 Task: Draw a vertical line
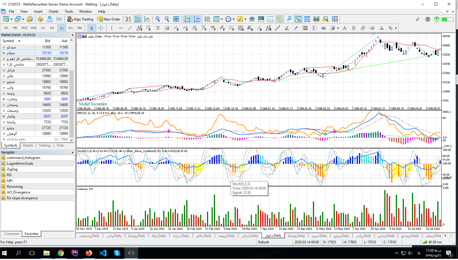click(112, 28)
